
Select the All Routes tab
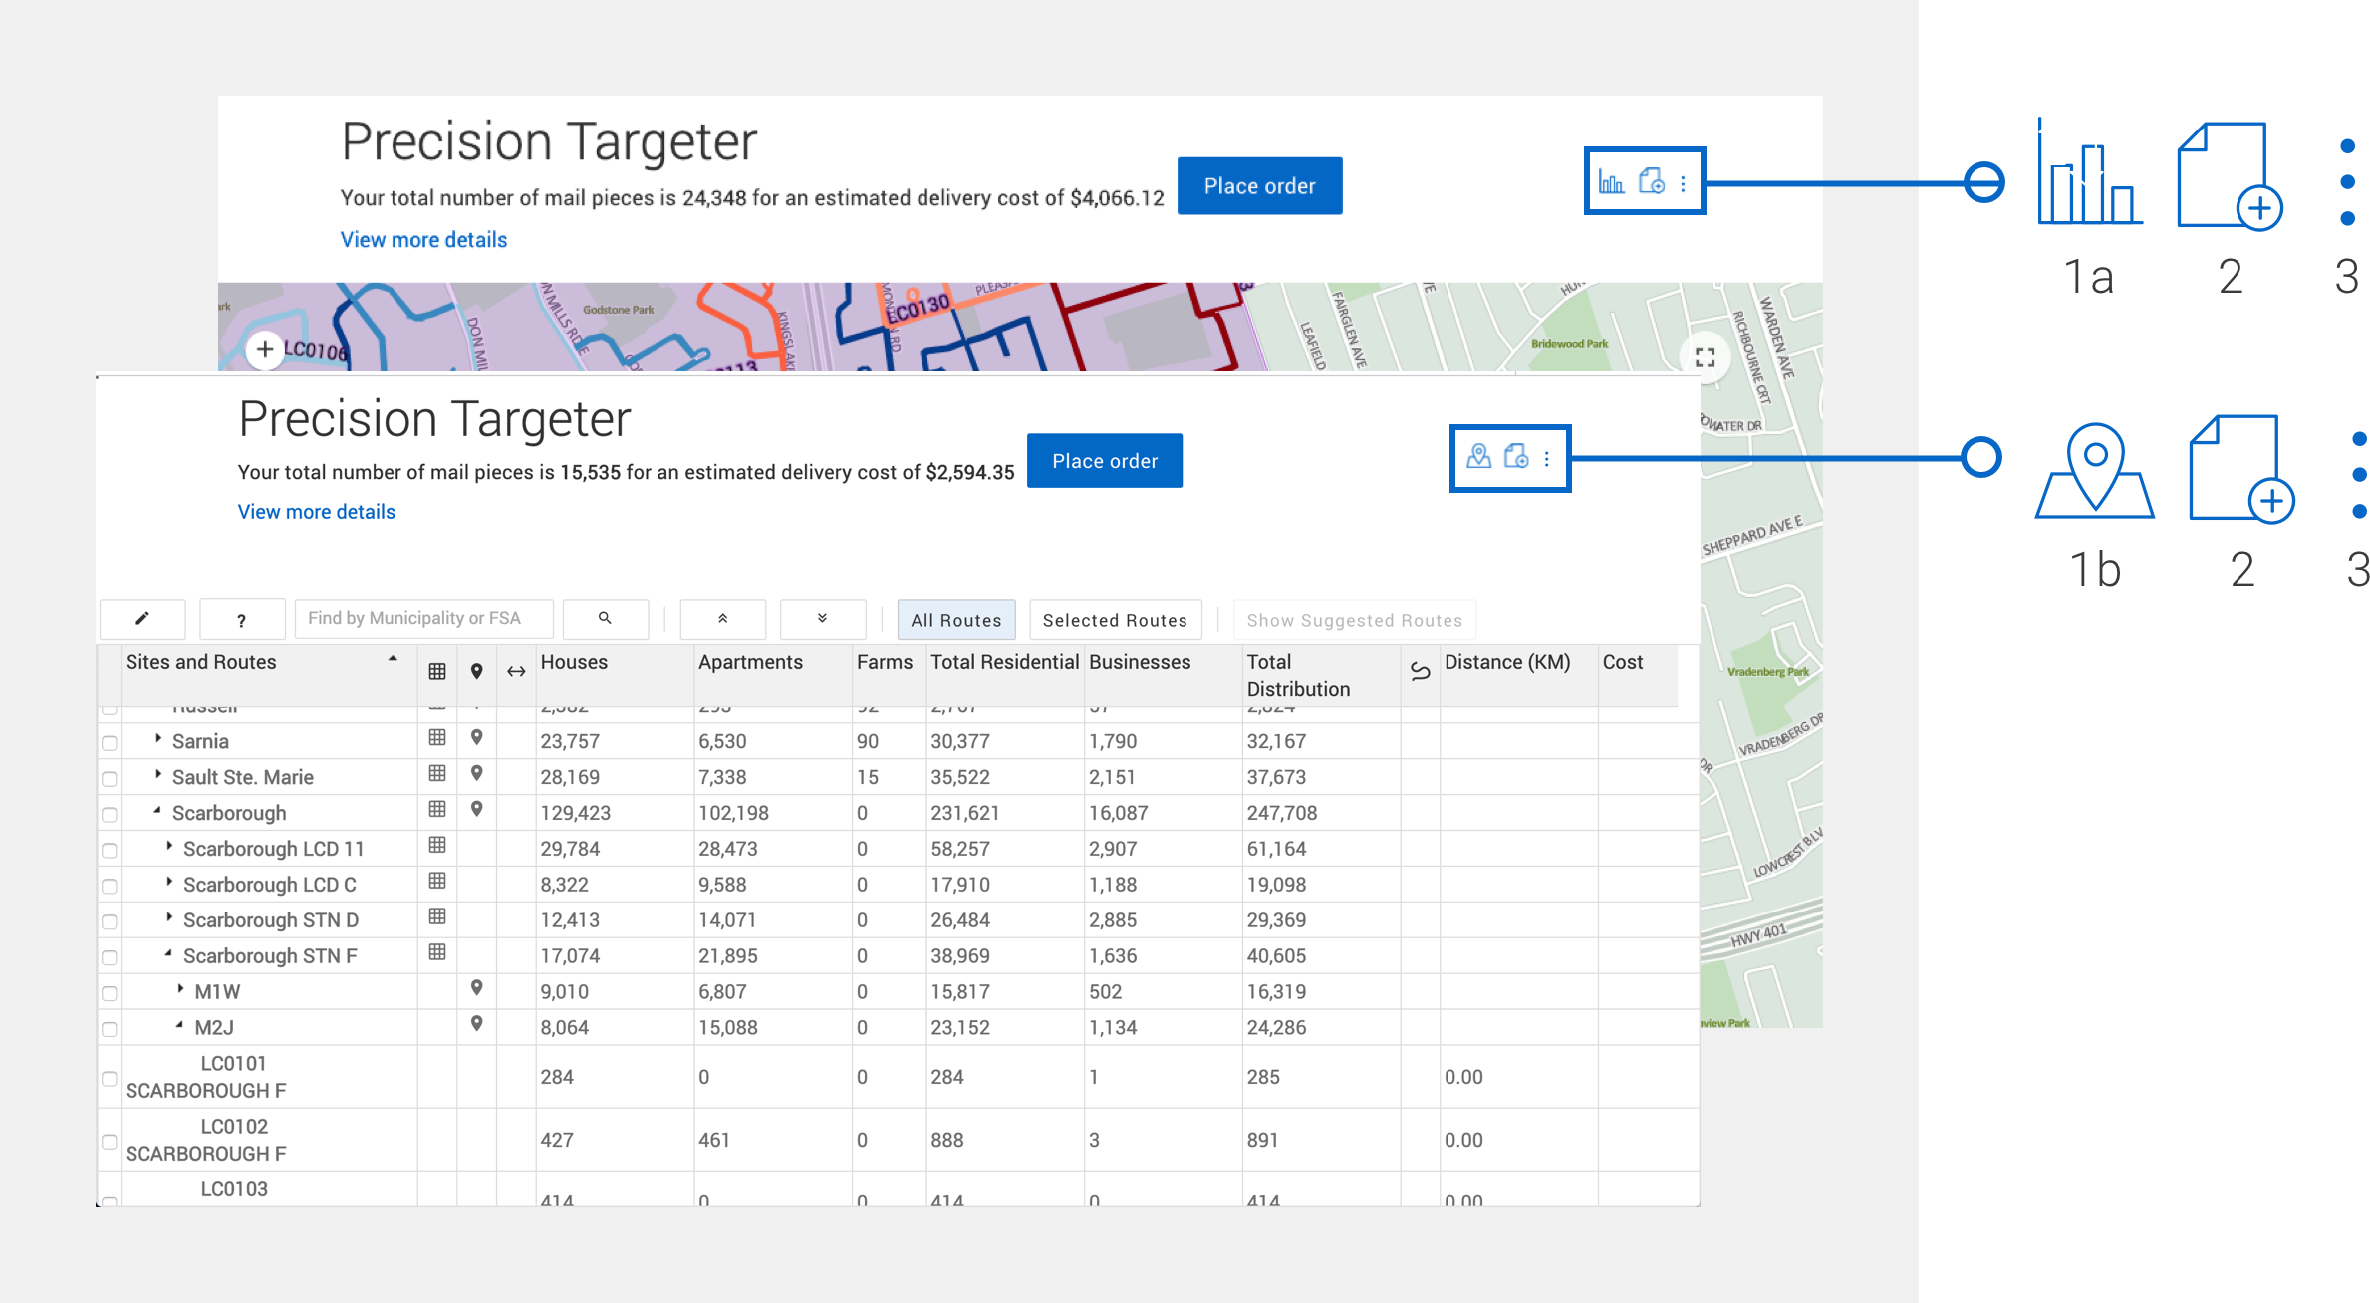point(955,620)
